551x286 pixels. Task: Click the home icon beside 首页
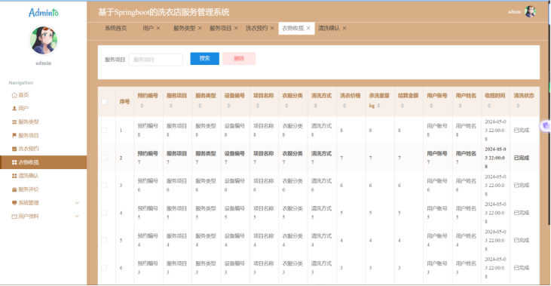14,95
